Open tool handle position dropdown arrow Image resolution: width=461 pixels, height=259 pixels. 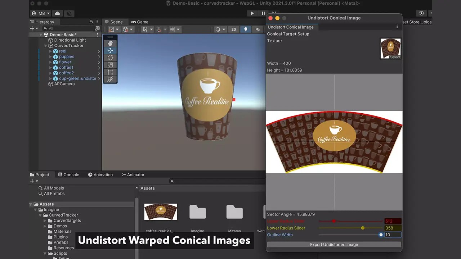click(x=117, y=29)
